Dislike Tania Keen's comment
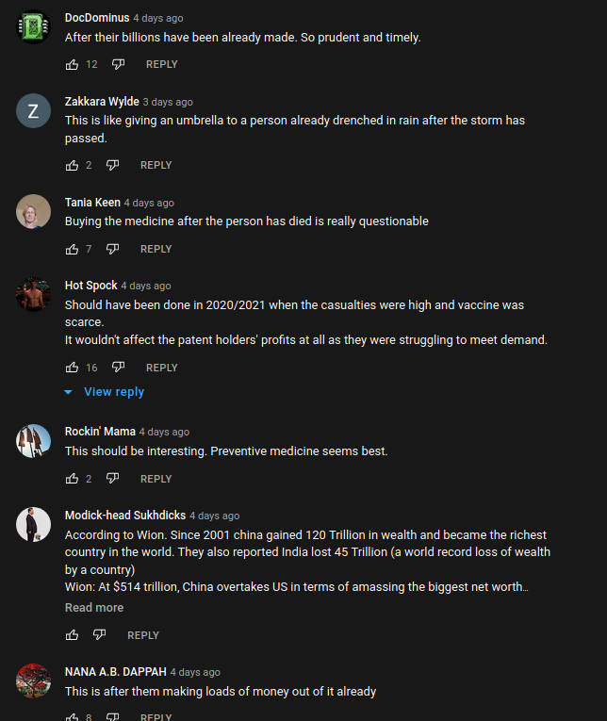This screenshot has width=607, height=721. coord(112,249)
